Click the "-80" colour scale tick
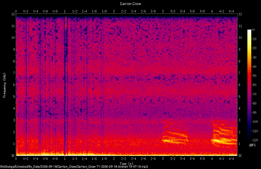 (254, 103)
